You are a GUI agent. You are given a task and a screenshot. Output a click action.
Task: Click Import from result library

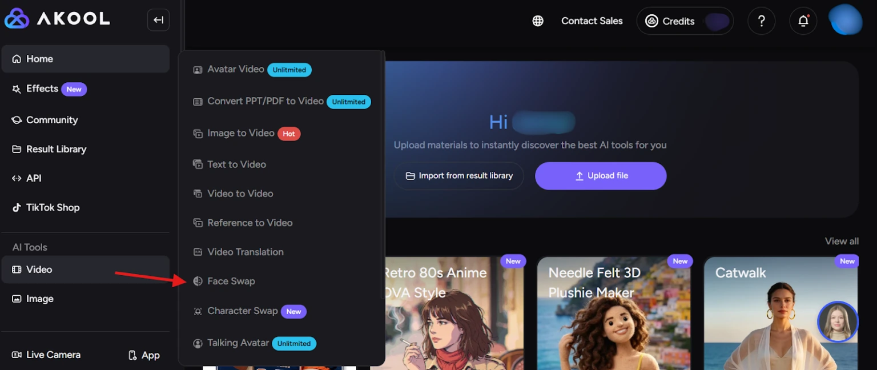[x=458, y=176]
